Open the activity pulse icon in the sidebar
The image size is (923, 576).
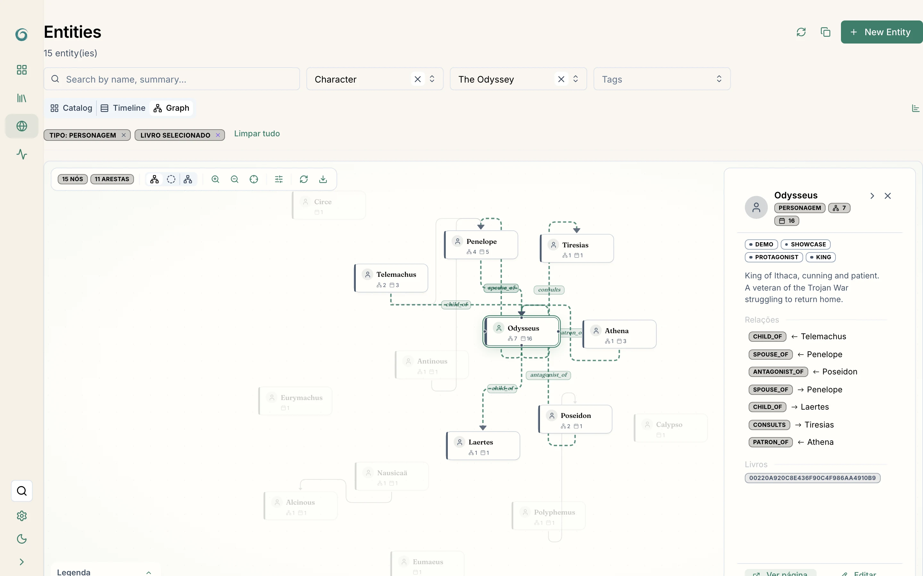(x=22, y=154)
